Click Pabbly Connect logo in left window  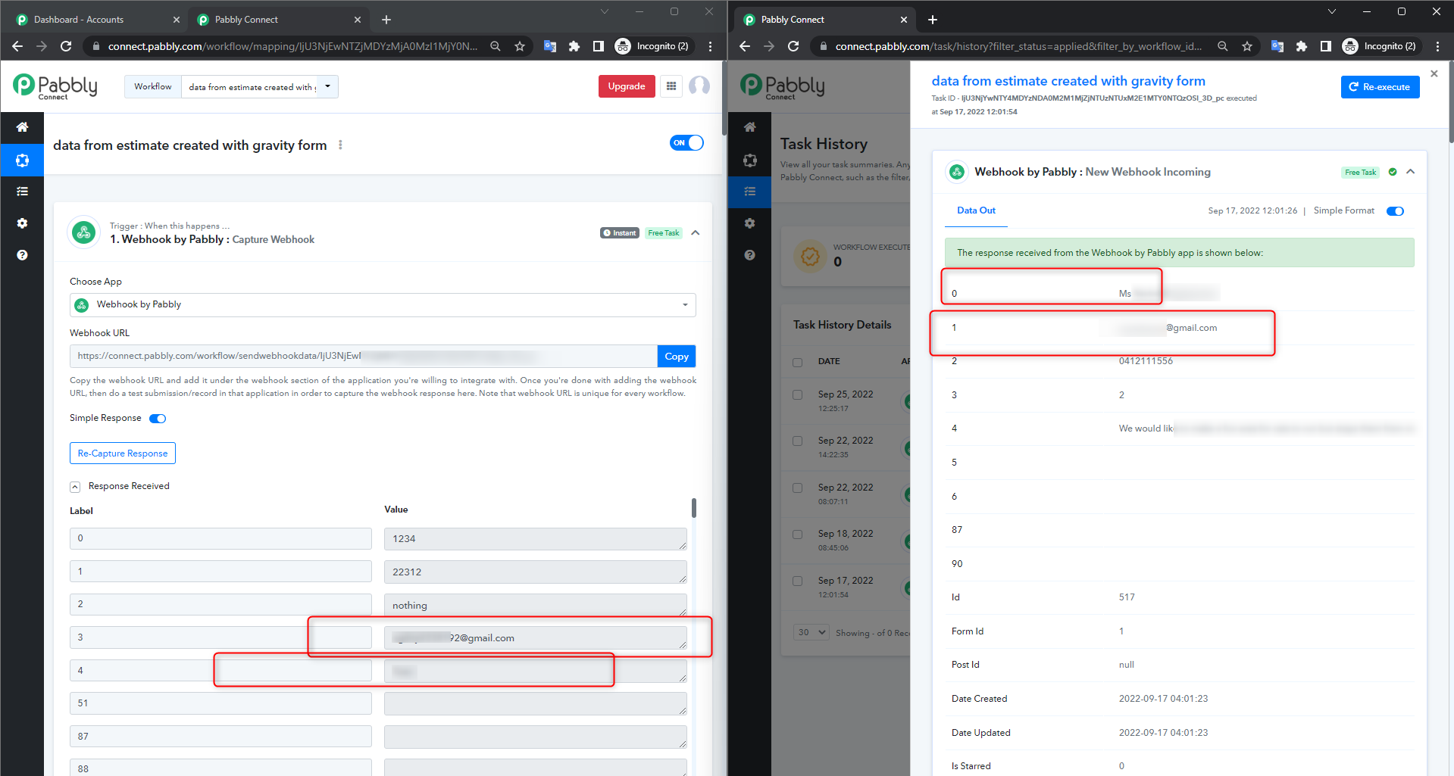point(55,86)
